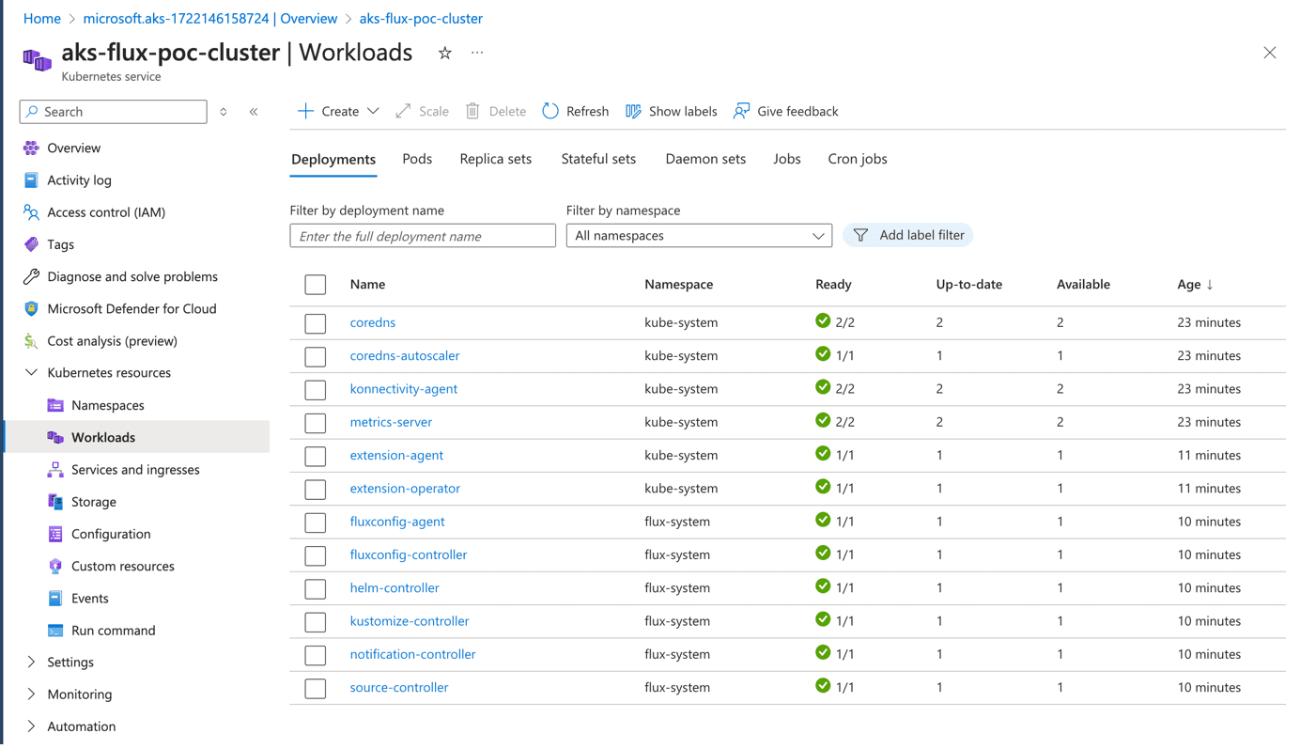The height and width of the screenshot is (749, 1300).
Task: Check the coredns row checkbox
Action: [316, 323]
